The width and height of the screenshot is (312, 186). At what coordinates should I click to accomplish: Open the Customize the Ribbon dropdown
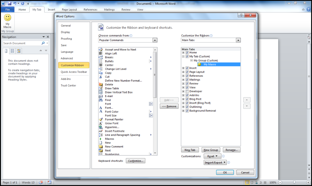(x=238, y=40)
